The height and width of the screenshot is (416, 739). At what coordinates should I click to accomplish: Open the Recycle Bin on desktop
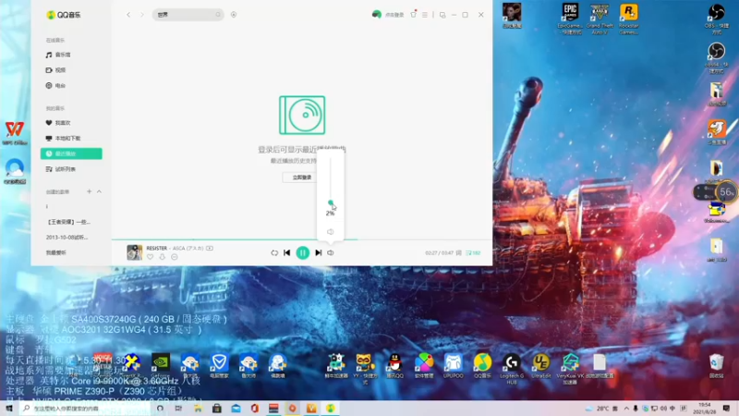click(717, 365)
